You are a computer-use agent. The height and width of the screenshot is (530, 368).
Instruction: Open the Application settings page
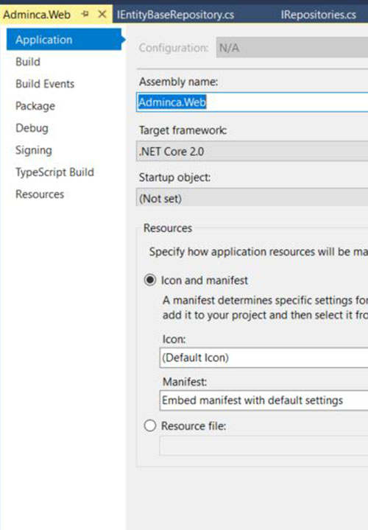[64, 40]
